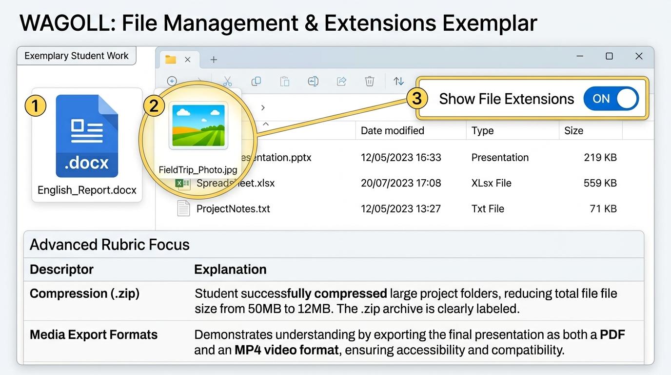Click the yellow folder tab icon

[x=171, y=60]
